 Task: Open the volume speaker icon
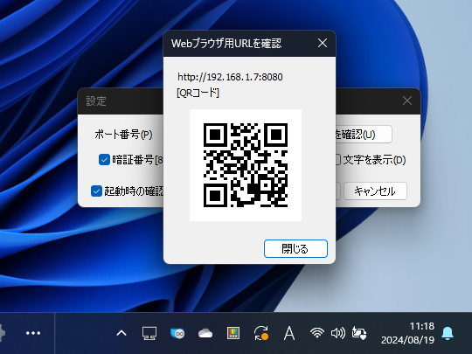pyautogui.click(x=337, y=333)
